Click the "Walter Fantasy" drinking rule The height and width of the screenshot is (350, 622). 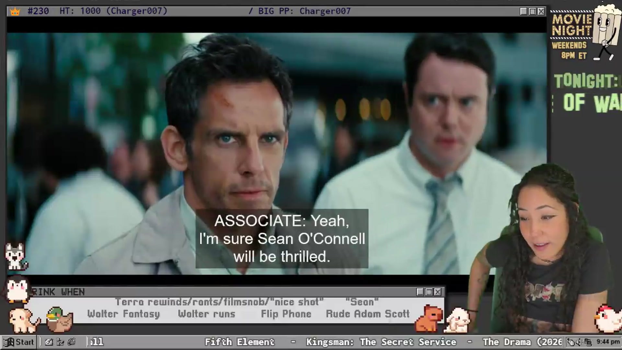point(123,314)
